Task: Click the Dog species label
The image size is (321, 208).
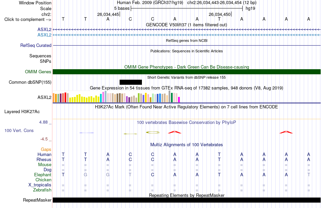Action: [x=48, y=170]
